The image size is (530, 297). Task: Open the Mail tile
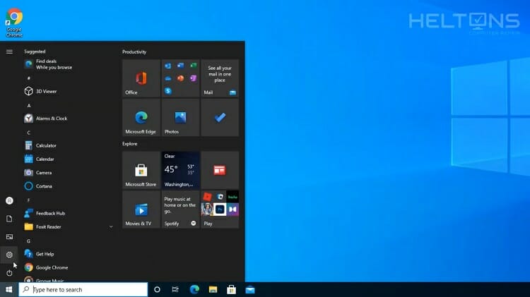coord(220,78)
